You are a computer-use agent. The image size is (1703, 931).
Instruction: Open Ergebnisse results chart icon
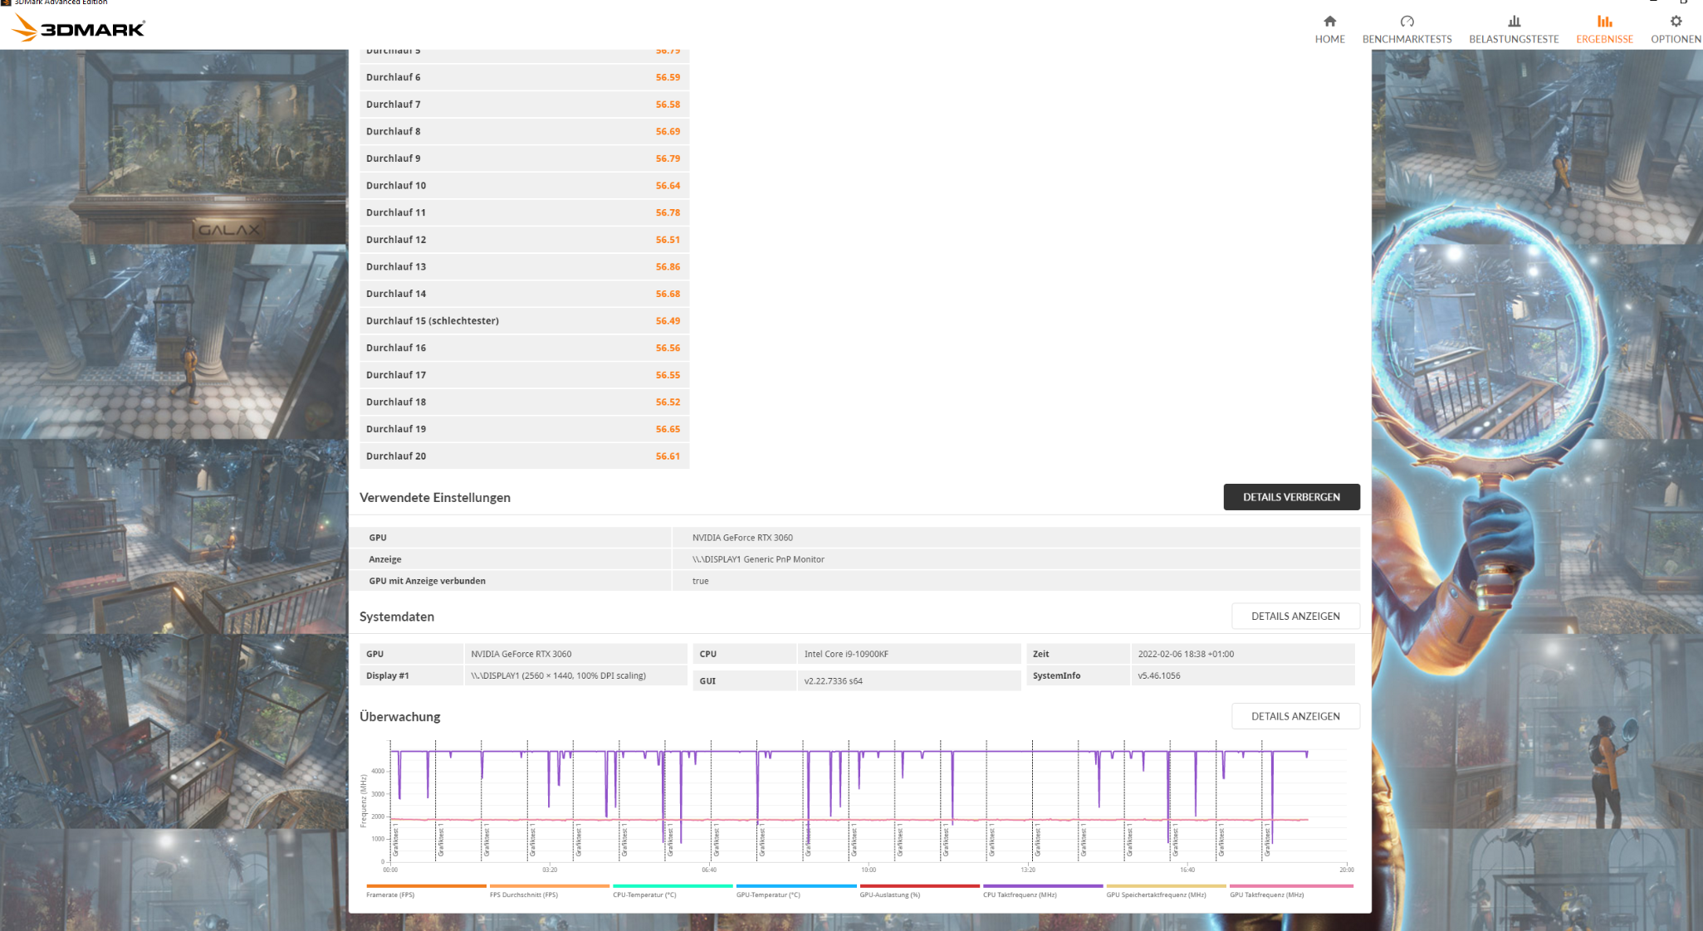coord(1604,22)
